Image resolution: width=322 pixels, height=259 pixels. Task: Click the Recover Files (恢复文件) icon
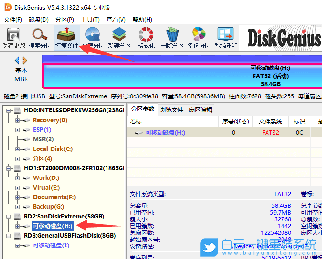[67, 38]
